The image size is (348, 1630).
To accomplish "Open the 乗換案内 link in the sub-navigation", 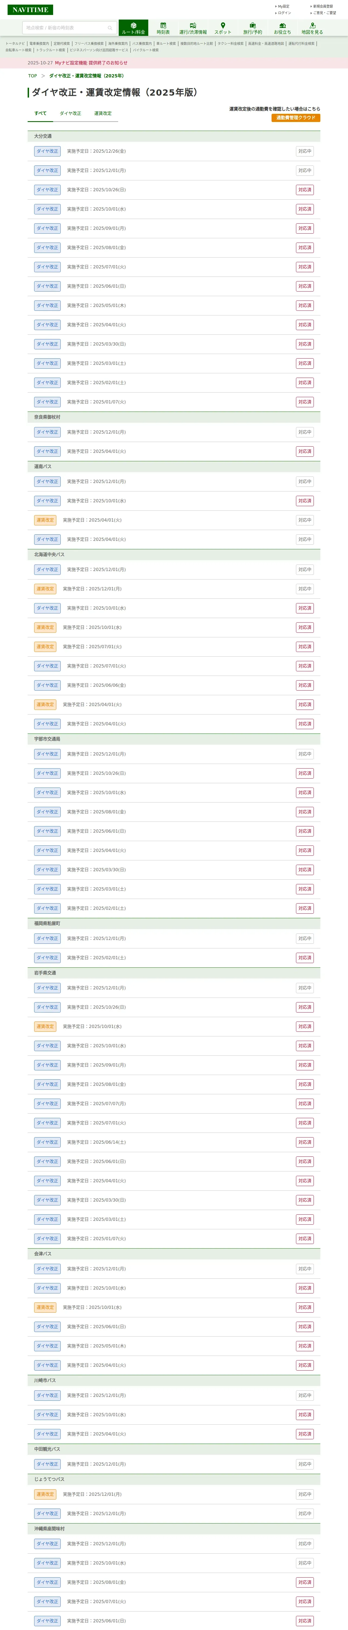I will click(39, 44).
